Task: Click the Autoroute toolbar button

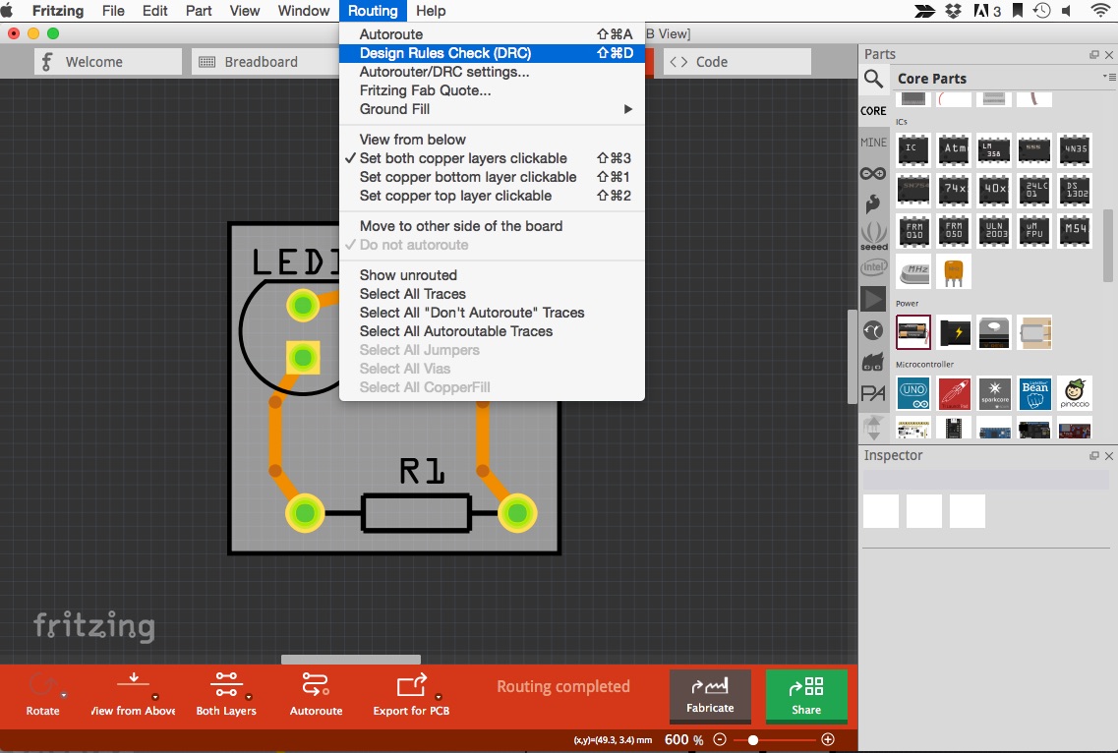Action: 316,695
